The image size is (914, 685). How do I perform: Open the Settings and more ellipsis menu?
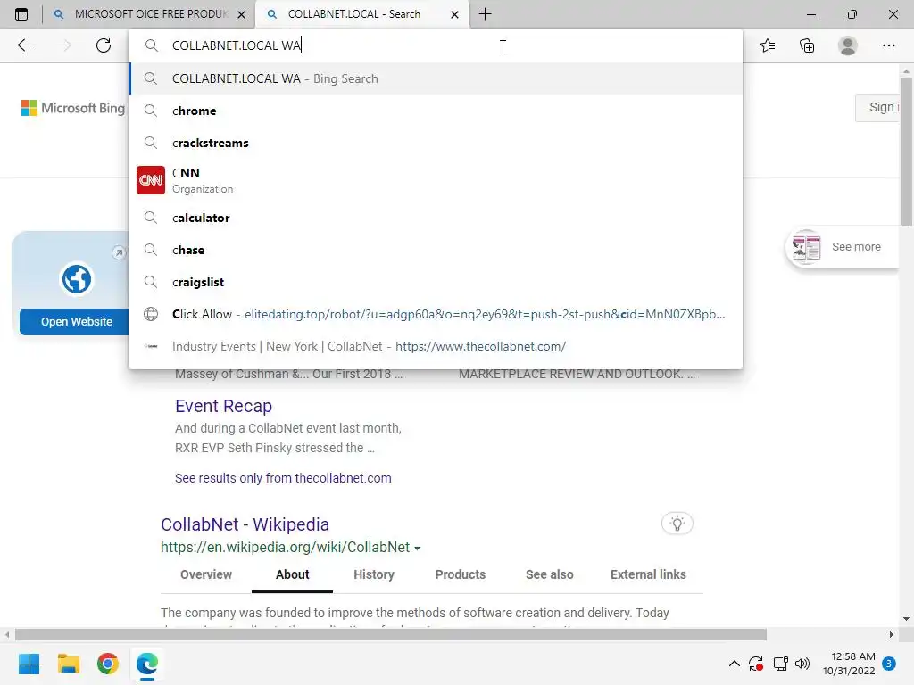[x=888, y=45]
